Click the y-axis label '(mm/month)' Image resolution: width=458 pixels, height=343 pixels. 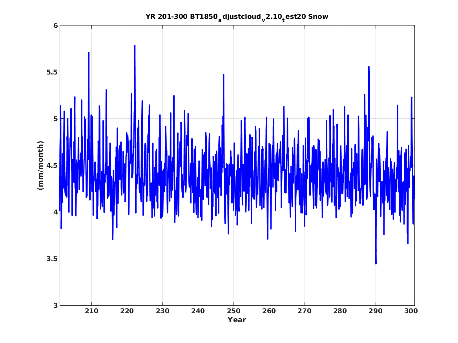[x=40, y=165]
